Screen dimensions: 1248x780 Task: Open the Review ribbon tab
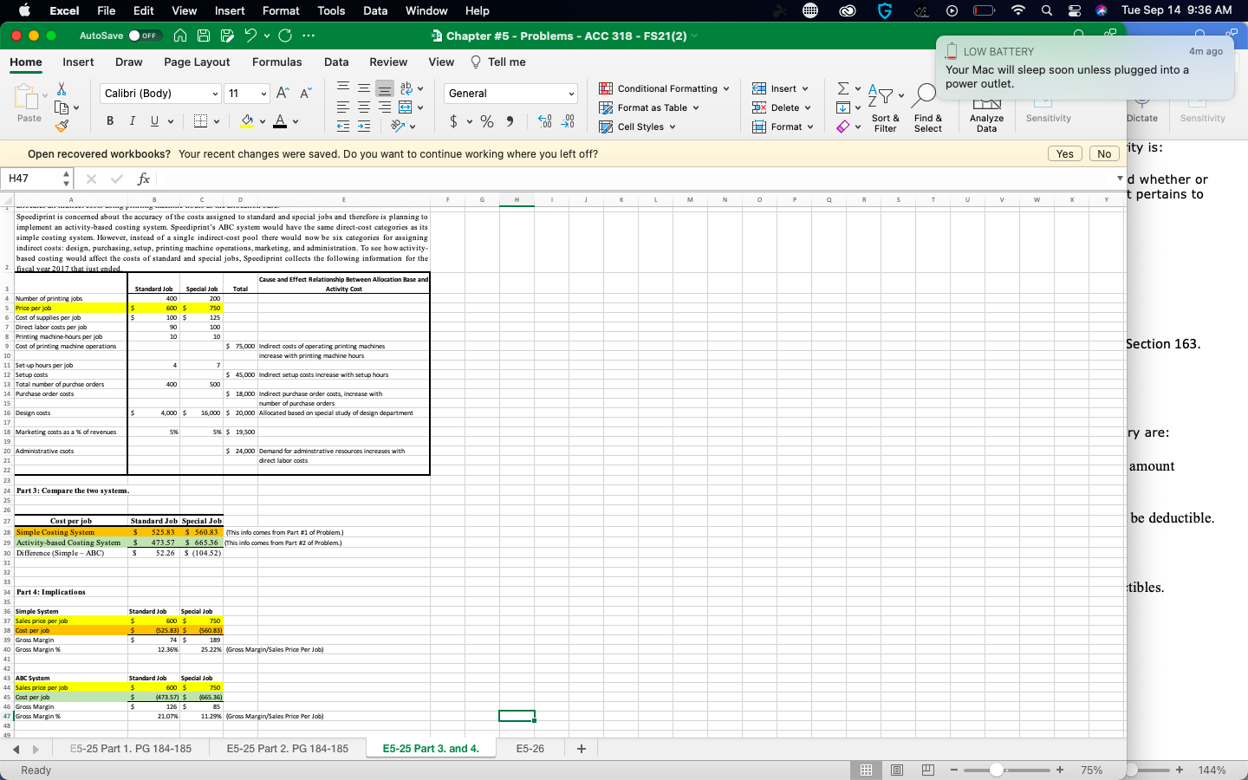(x=388, y=62)
